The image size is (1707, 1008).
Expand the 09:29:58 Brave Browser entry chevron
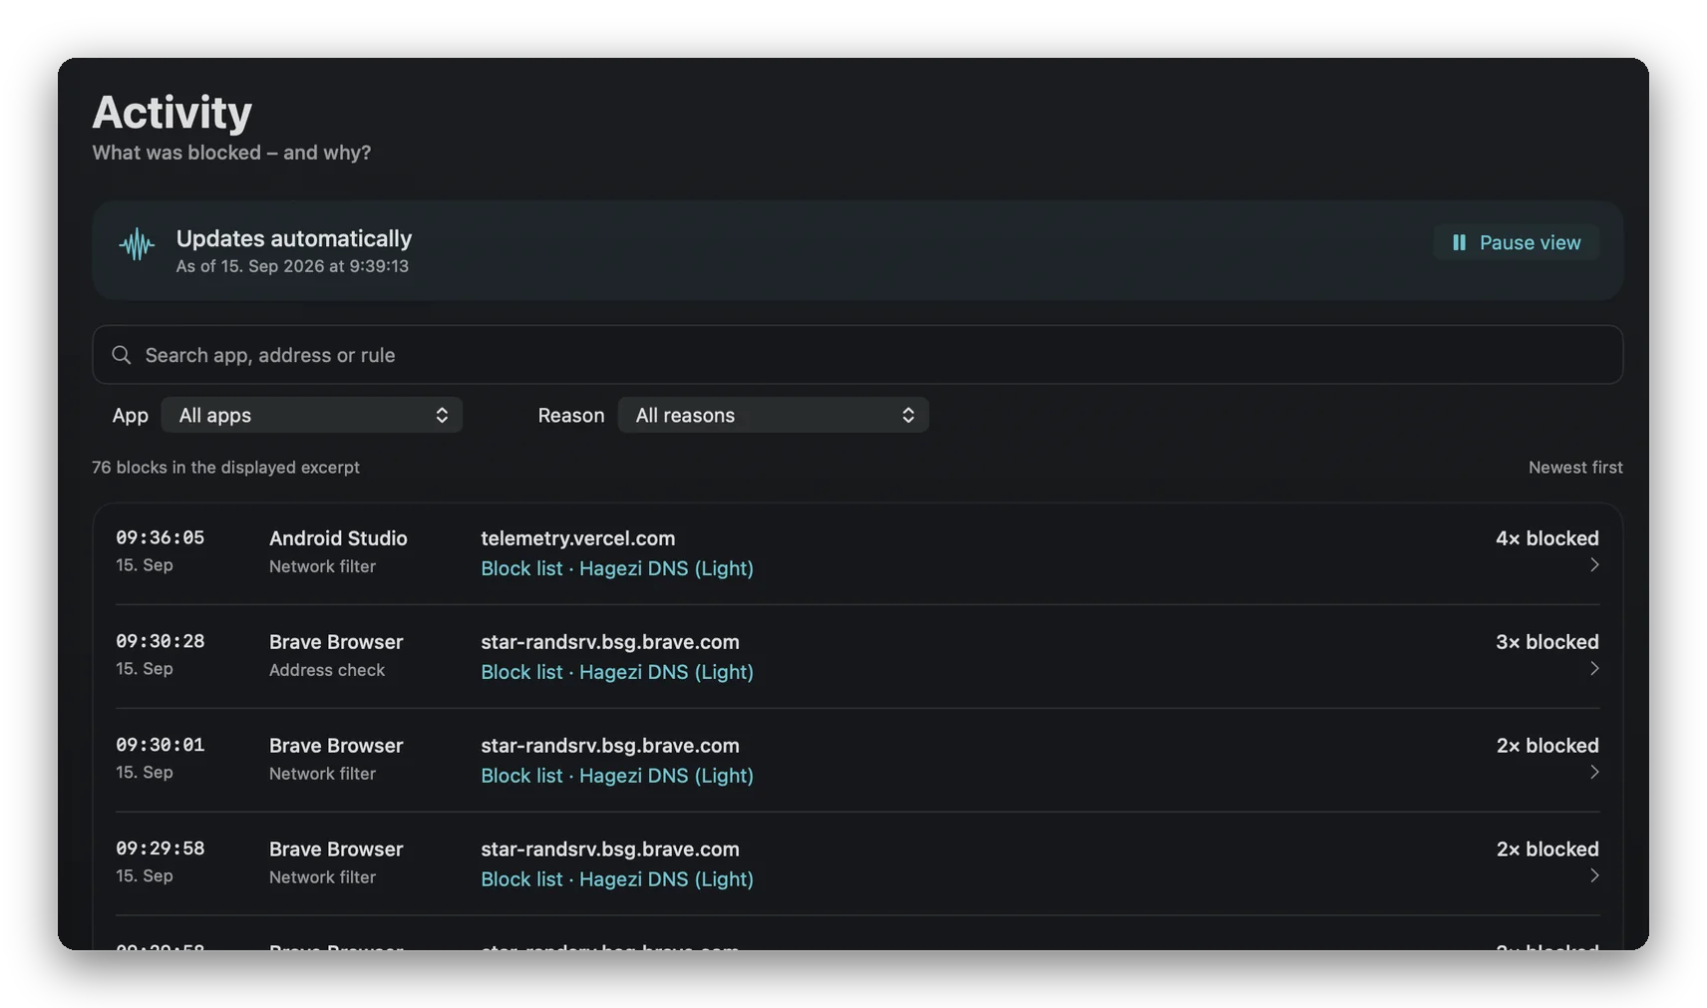1594,876
